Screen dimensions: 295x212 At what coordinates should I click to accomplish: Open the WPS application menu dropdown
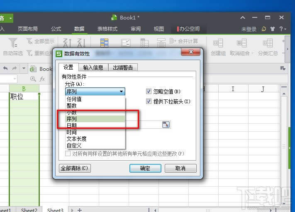[x=11, y=18]
